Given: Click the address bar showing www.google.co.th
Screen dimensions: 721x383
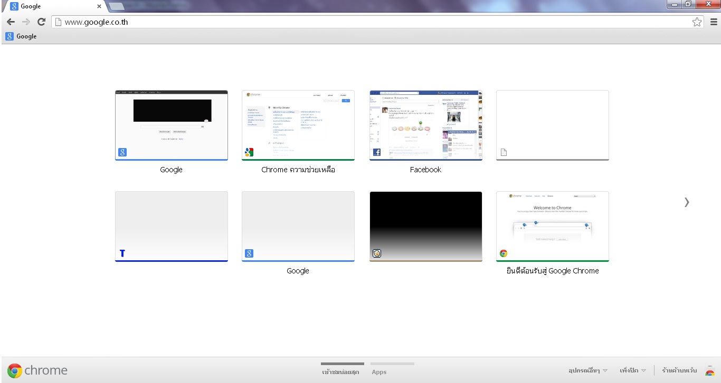Looking at the screenshot, I should click(x=377, y=22).
